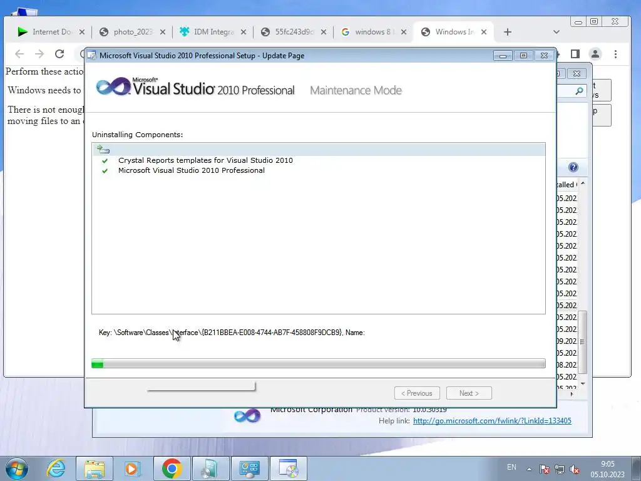This screenshot has height=481, width=641.
Task: Open Chrome tab search dropdown
Action: coord(556,32)
